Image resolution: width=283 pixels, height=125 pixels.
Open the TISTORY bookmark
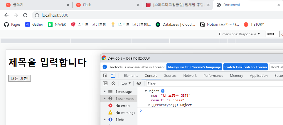tap(254, 25)
